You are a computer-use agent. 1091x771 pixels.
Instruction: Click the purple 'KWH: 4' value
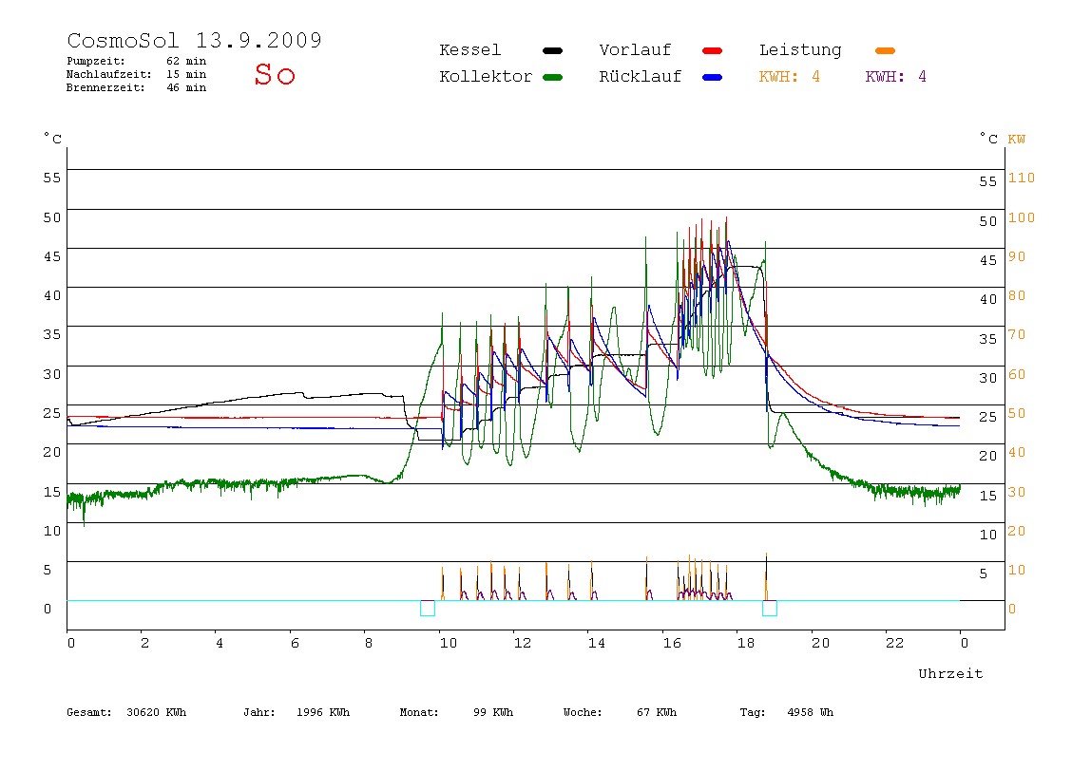[895, 77]
